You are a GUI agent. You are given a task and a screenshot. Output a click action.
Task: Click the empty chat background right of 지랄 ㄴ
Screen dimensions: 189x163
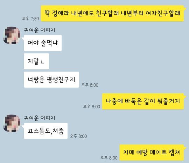pyautogui.click(x=108, y=61)
